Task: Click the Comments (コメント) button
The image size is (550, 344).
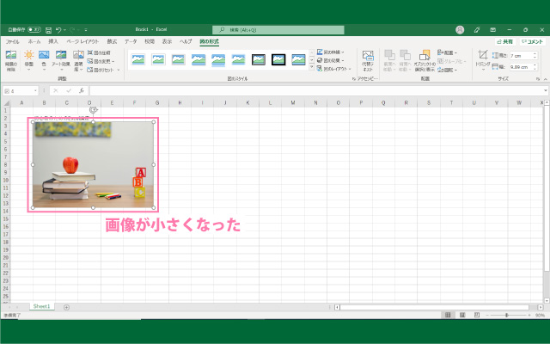Action: [533, 41]
